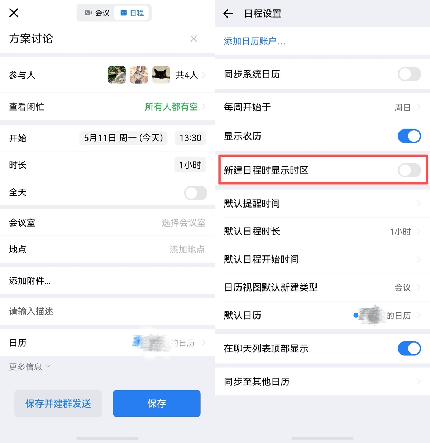Open 每周开始于 周日 option
The height and width of the screenshot is (443, 430).
tap(322, 107)
